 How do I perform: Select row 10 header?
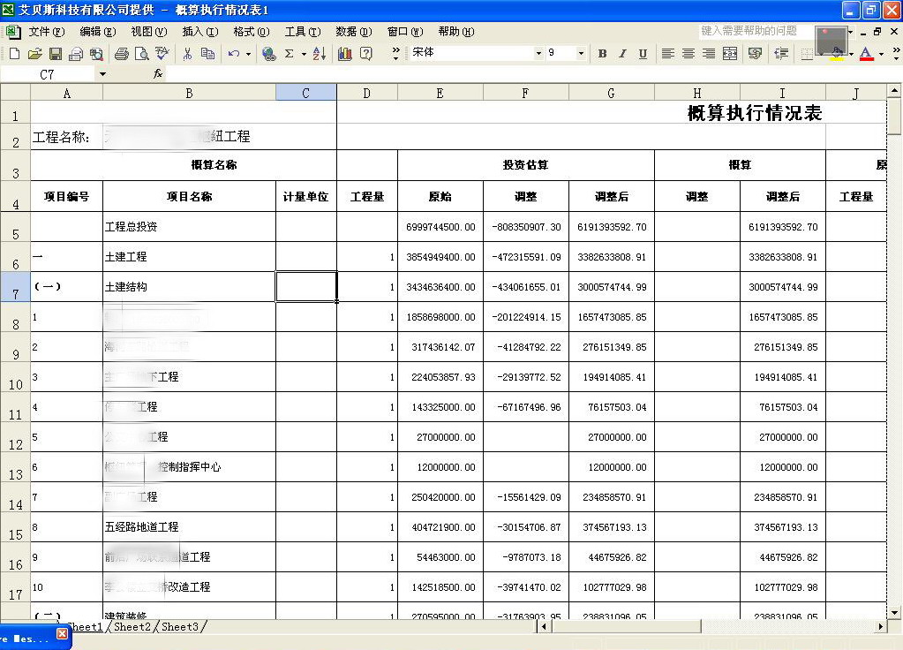(x=15, y=377)
